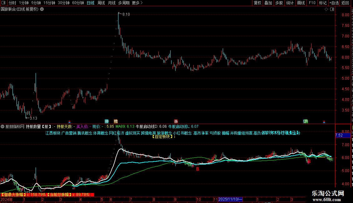The image size is (353, 203).
Task: Click the 牛股启动线L: 6.07 value
Action: (x=183, y=127)
